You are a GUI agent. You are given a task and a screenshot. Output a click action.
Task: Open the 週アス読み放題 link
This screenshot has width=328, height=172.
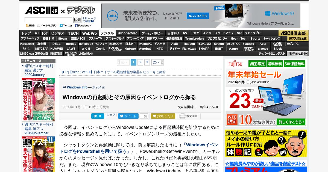(x=298, y=38)
